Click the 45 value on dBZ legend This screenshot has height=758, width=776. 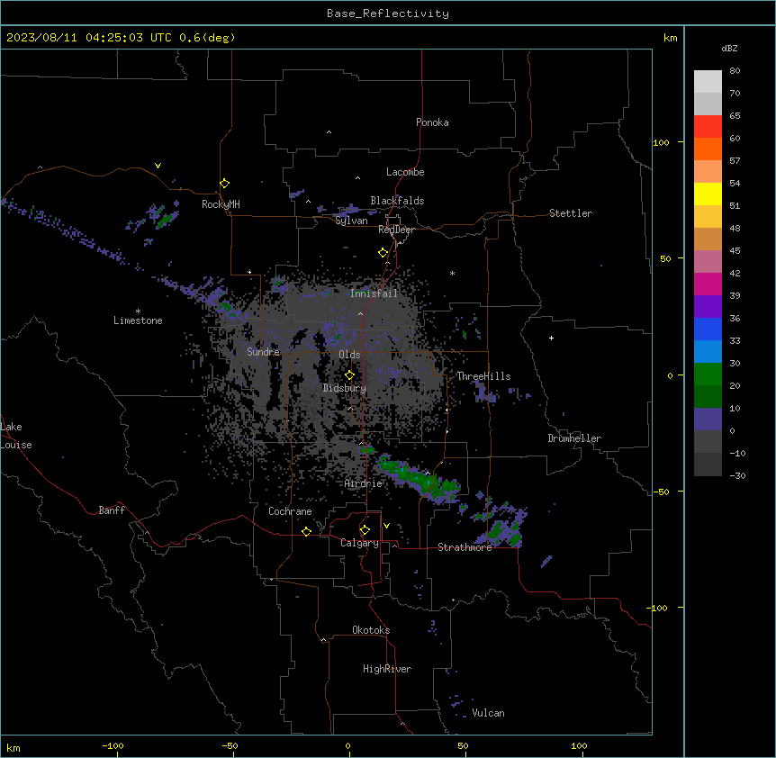(735, 251)
